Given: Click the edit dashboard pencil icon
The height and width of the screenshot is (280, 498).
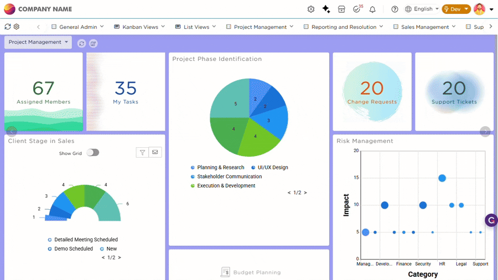Looking at the screenshot, I should [94, 43].
